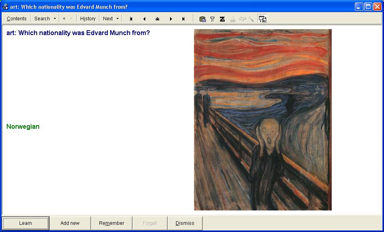Click the Add new button
384x232 pixels.
70,223
